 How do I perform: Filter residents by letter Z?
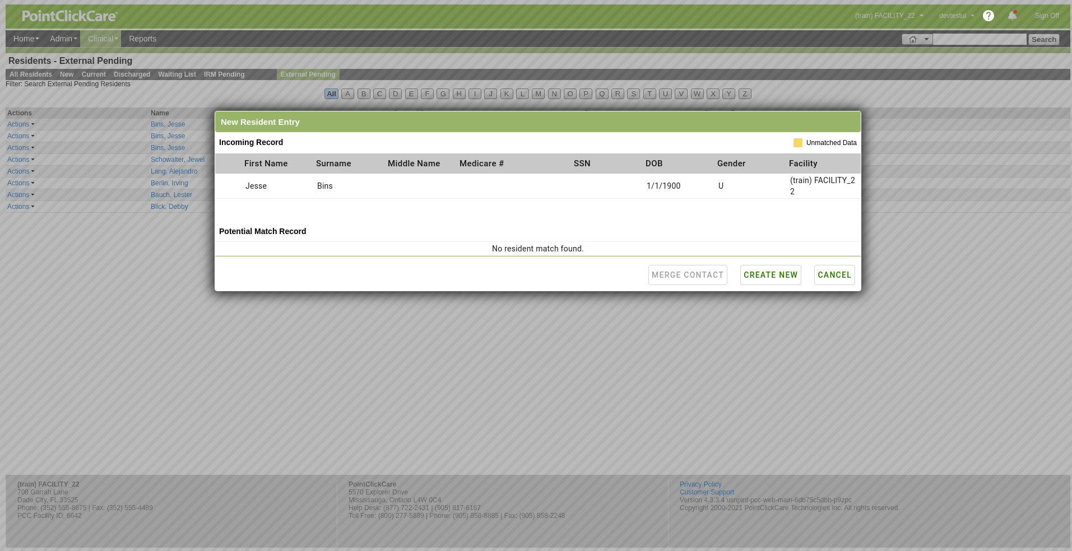click(x=745, y=94)
